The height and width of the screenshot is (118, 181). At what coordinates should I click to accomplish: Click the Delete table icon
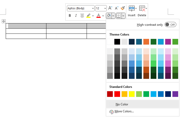point(142,8)
